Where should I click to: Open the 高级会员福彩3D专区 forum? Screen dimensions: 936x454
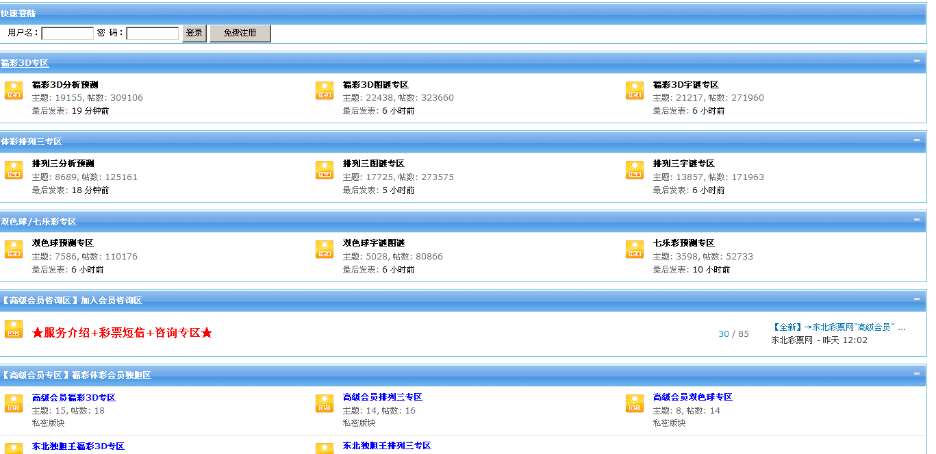[74, 397]
